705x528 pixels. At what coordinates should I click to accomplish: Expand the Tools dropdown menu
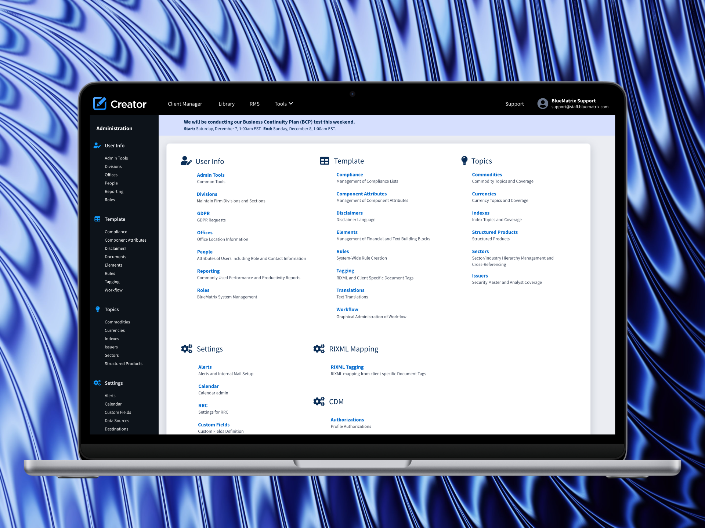283,104
